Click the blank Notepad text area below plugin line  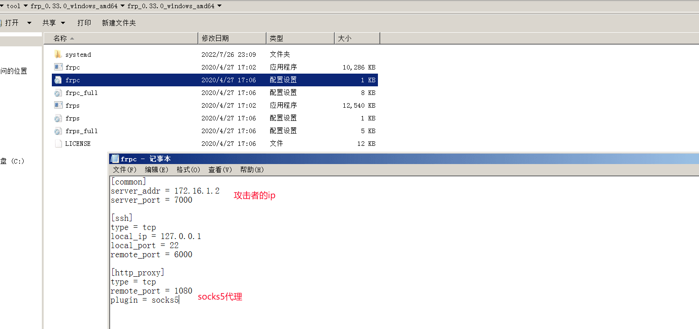click(404, 317)
